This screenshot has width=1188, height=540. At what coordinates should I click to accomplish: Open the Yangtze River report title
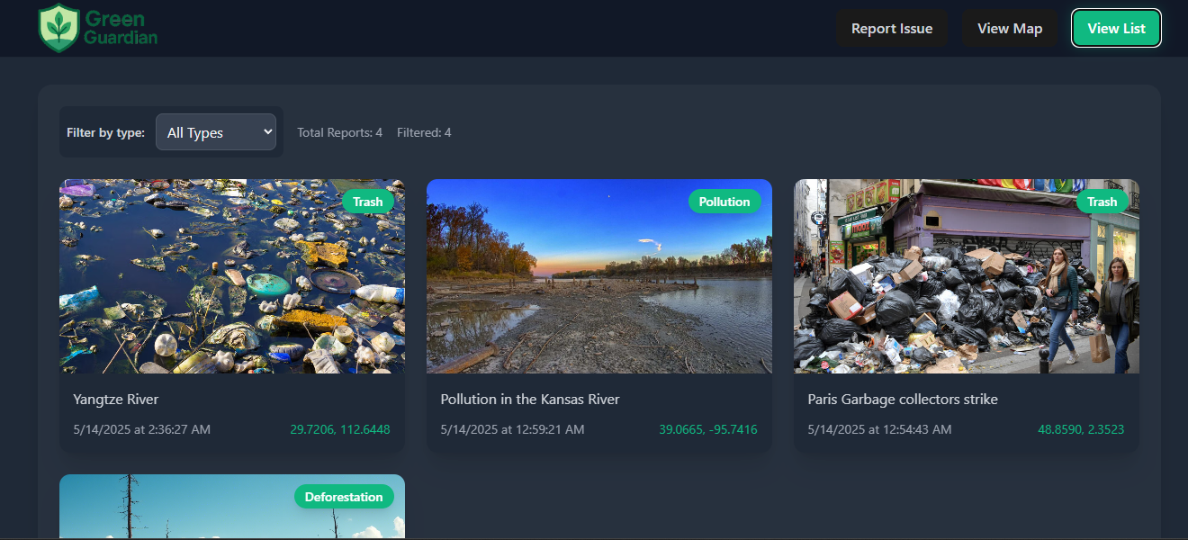(x=116, y=399)
